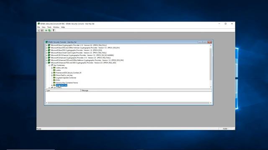Click the tree's vertical scrollbar up arrow

(211, 45)
